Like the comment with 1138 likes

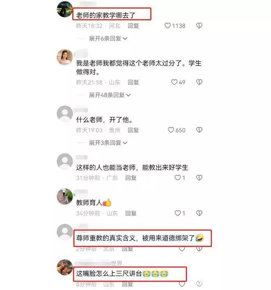[168, 25]
